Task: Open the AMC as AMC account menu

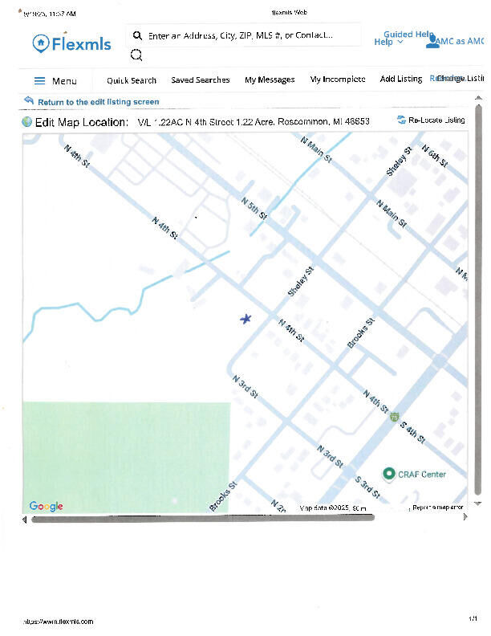Action: (x=460, y=41)
